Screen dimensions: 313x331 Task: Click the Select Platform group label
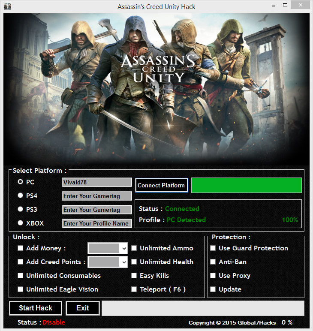(x=40, y=170)
